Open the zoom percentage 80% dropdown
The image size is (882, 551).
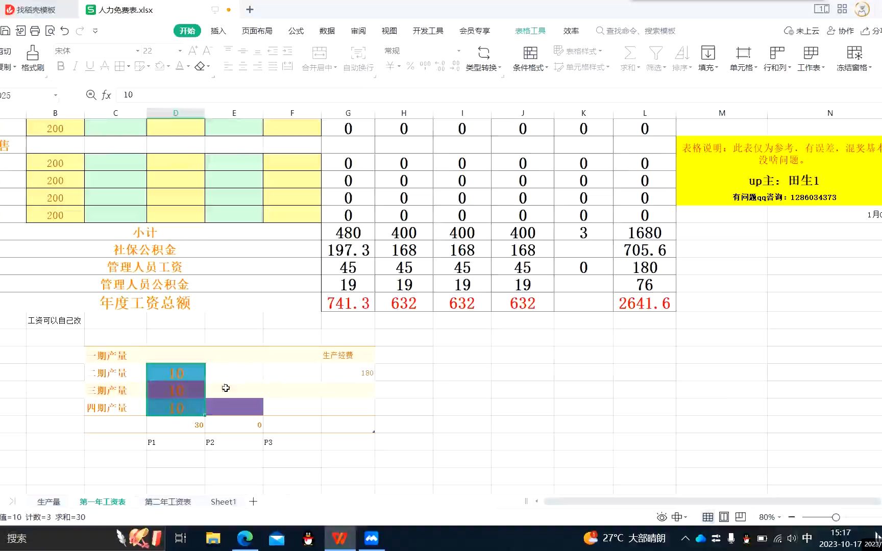point(780,517)
